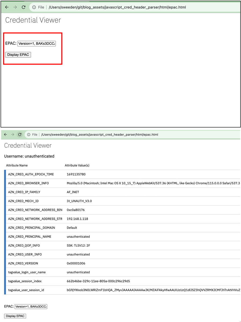Reload the page in the top browser
Image resolution: width=241 pixels, height=322 pixels.
pos(23,7)
